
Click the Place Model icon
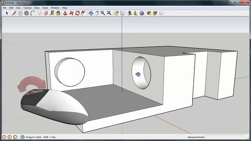point(129,13)
